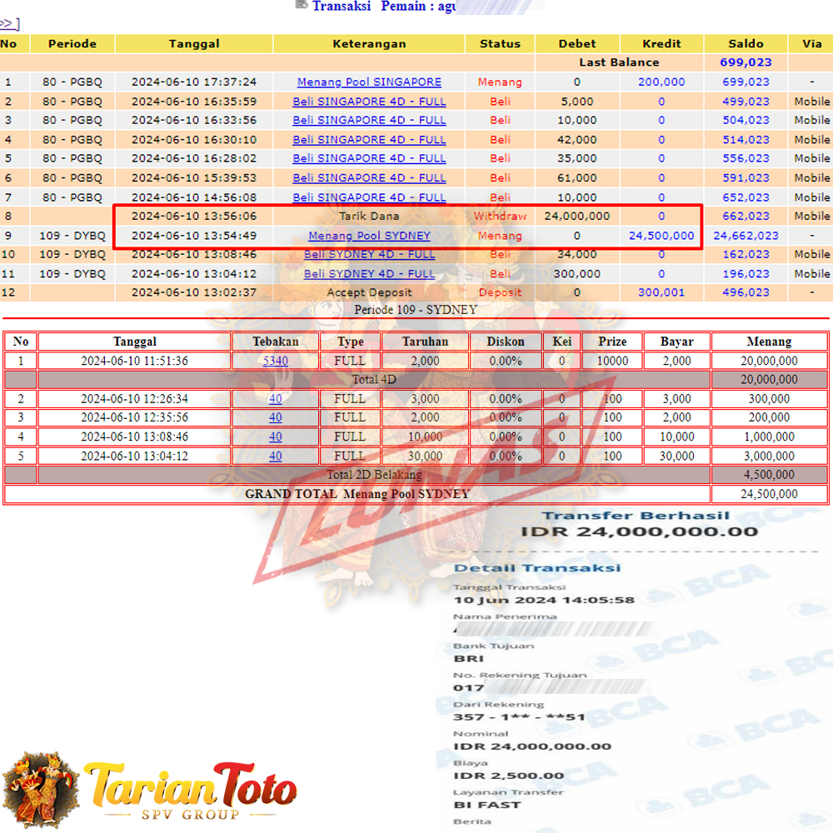Open Beli SYDNEY 4D link at 13:04:12
This screenshot has width=833, height=833.
point(369,273)
